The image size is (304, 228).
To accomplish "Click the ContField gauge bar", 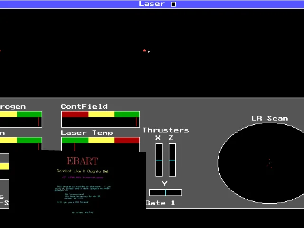I will pos(101,119).
